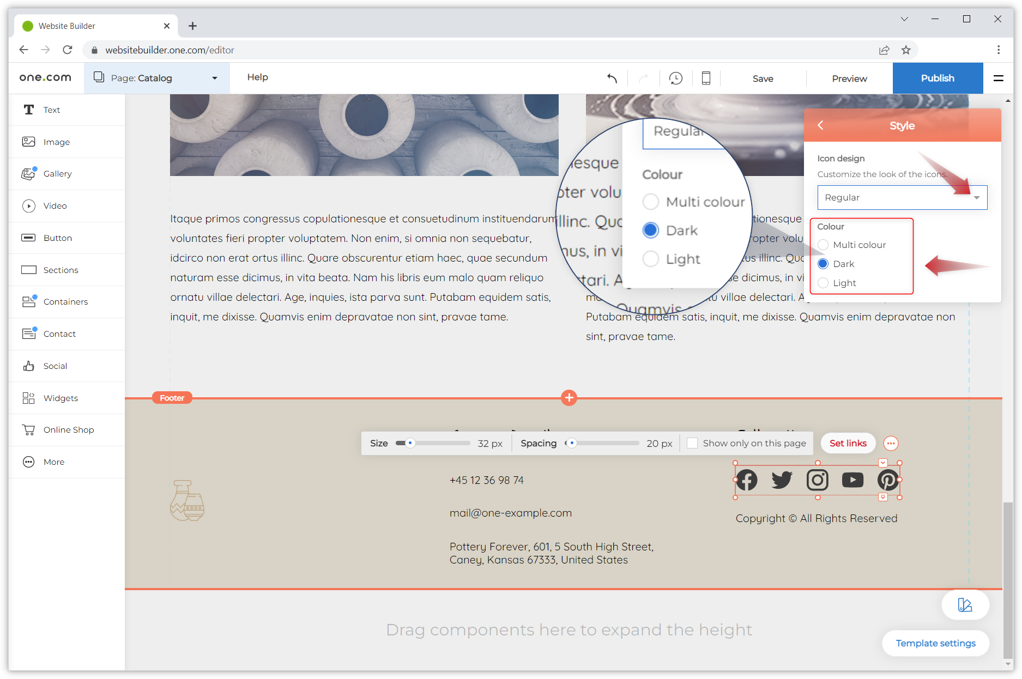Click the Help menu item
The width and height of the screenshot is (1022, 679).
point(257,77)
